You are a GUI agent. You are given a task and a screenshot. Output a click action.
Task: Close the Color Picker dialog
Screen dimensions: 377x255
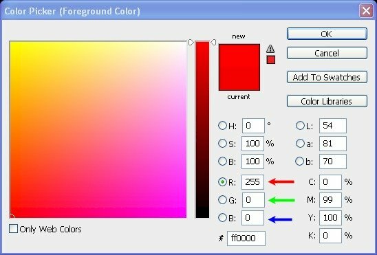pos(366,11)
